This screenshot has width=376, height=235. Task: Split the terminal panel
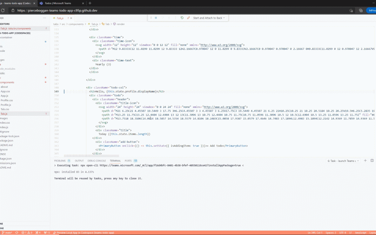(x=372, y=160)
